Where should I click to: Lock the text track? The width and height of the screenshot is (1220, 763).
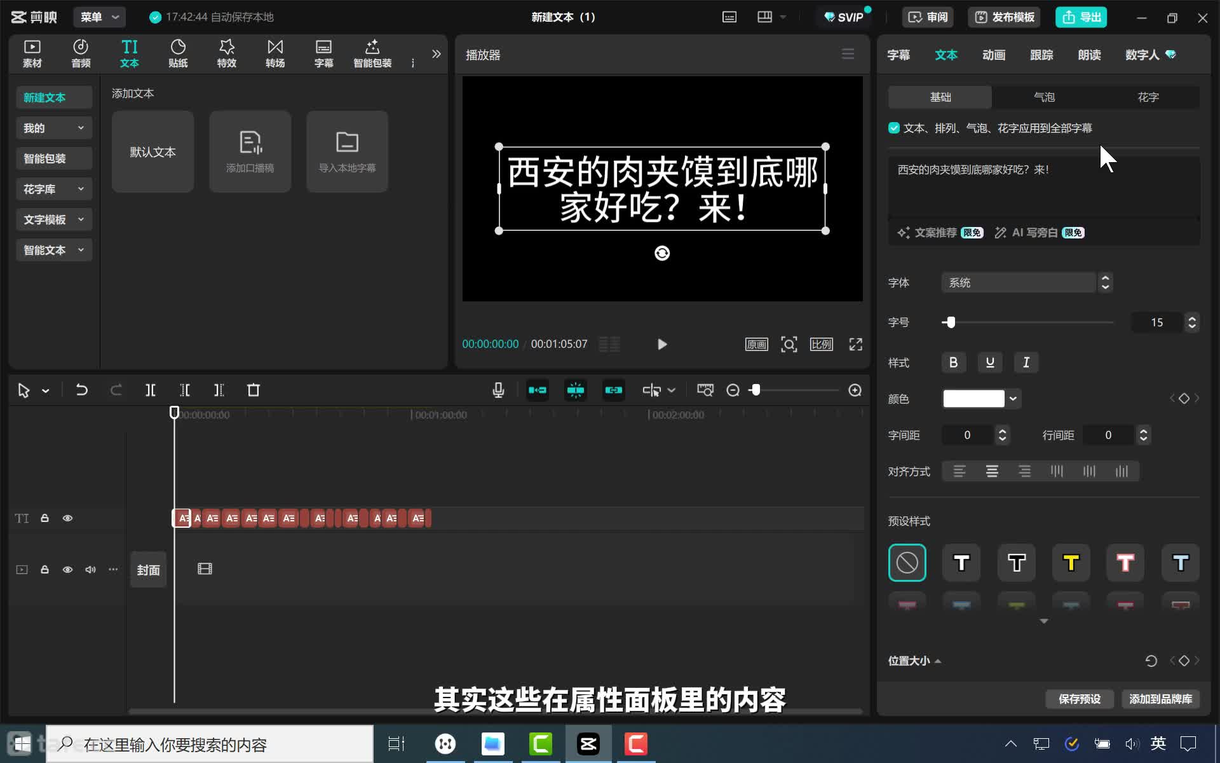click(x=44, y=518)
